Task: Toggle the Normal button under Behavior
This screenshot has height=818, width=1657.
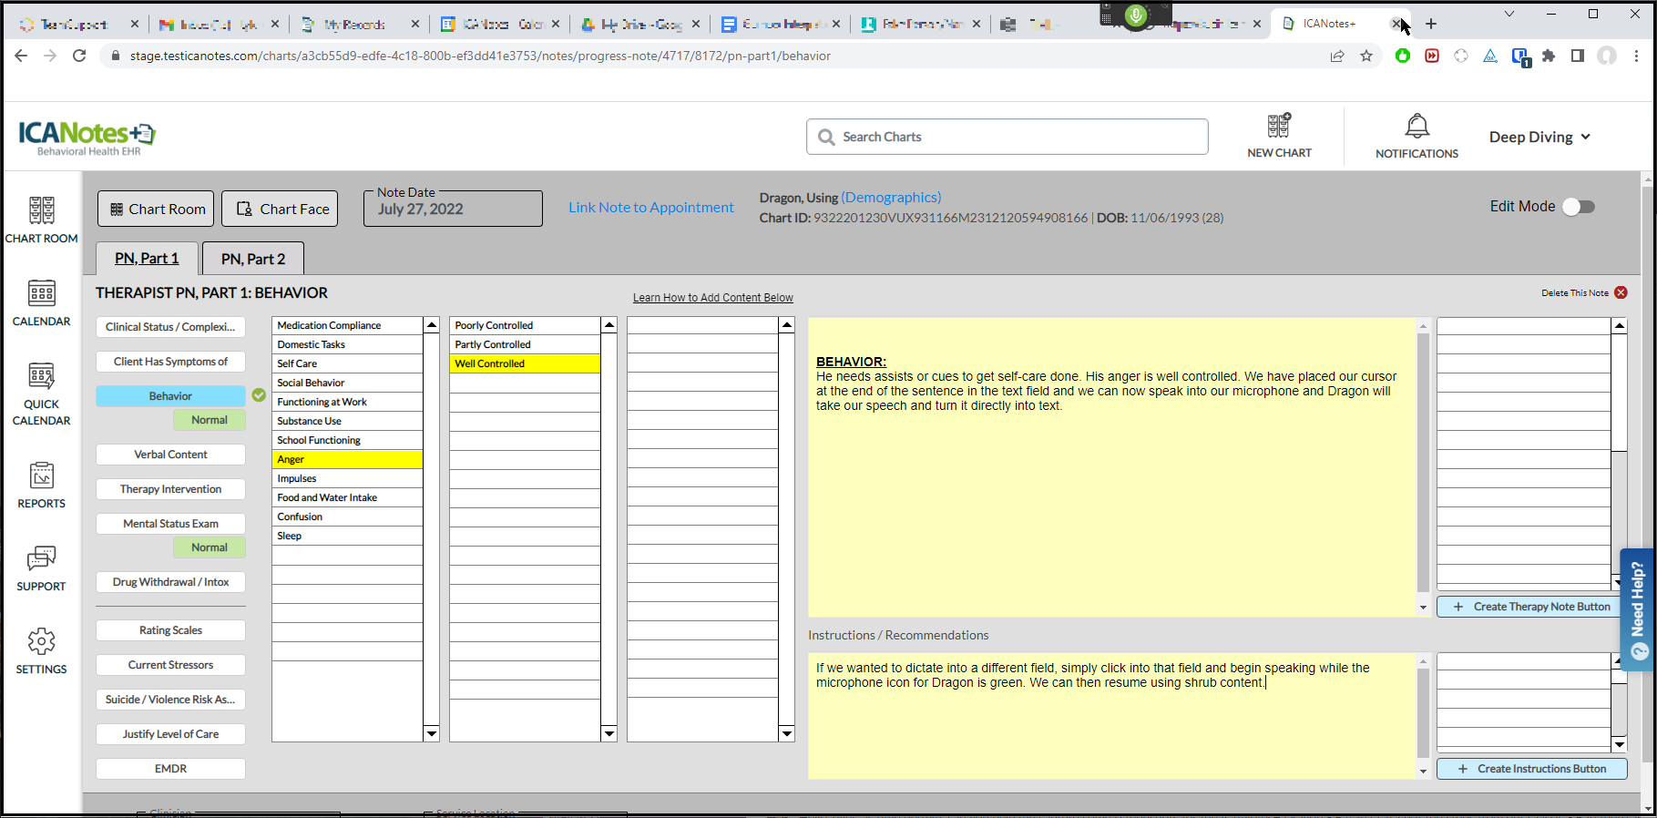Action: [x=210, y=420]
